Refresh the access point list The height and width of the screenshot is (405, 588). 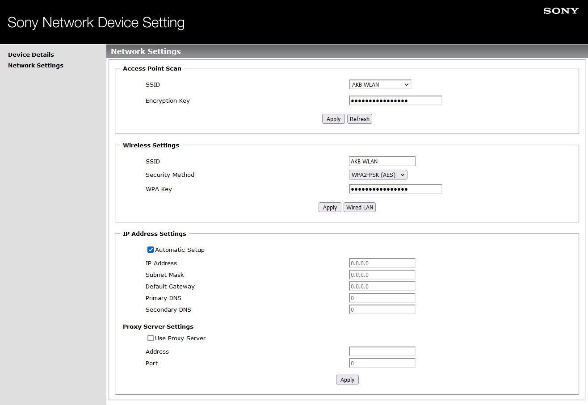(x=359, y=119)
